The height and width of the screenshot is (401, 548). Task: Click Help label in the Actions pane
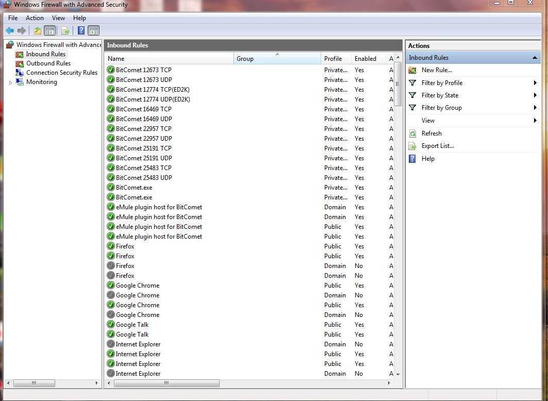click(428, 159)
